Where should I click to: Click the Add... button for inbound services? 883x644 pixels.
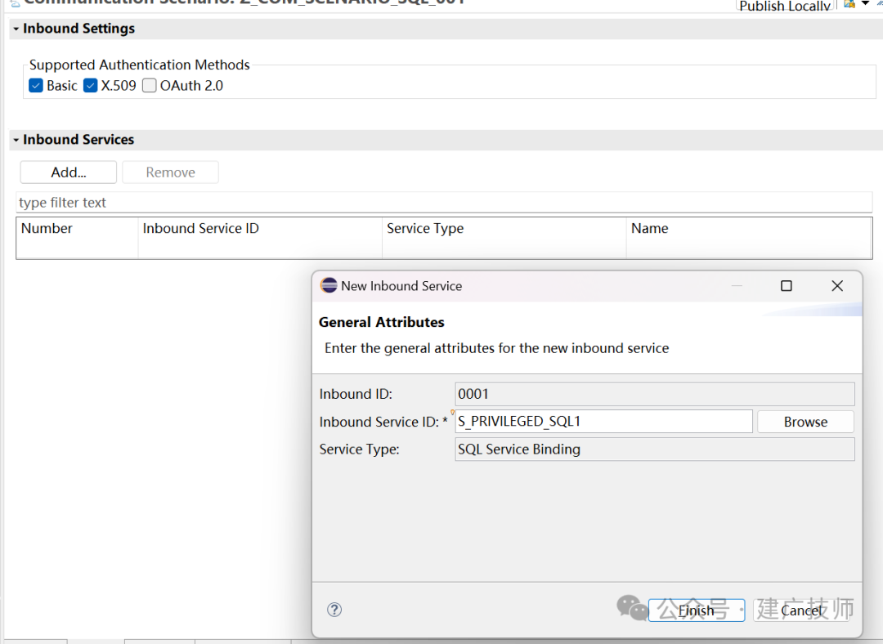(68, 172)
